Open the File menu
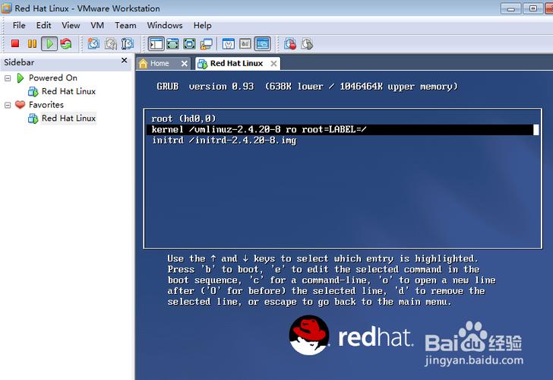 click(19, 25)
